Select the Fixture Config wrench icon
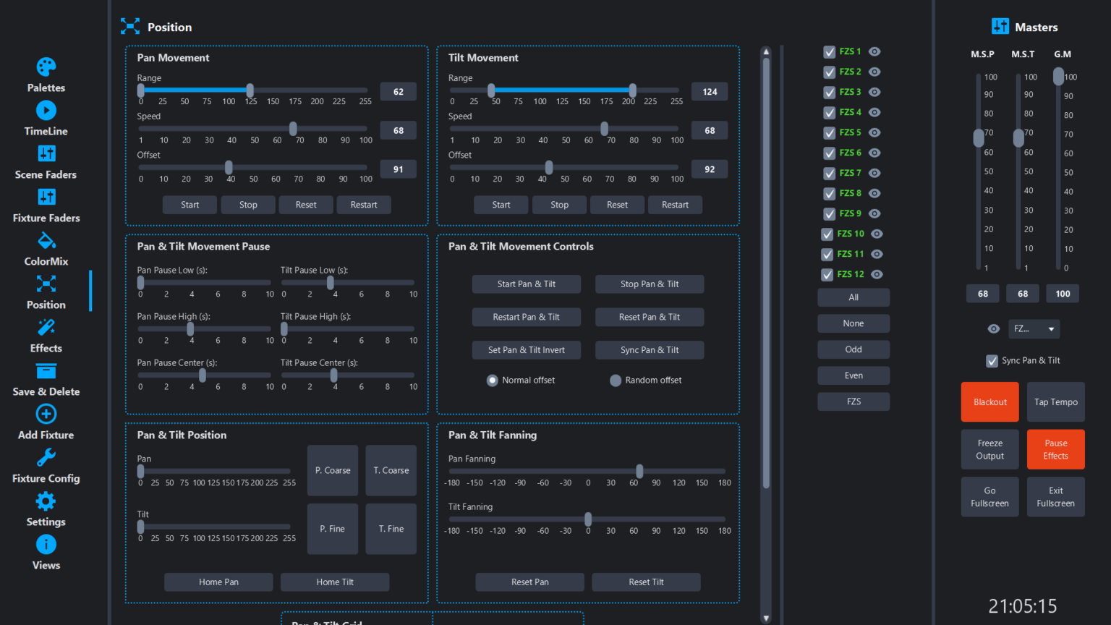 point(46,457)
